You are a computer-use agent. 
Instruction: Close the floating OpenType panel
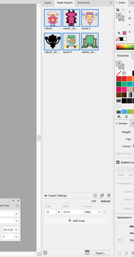tap(18, 200)
